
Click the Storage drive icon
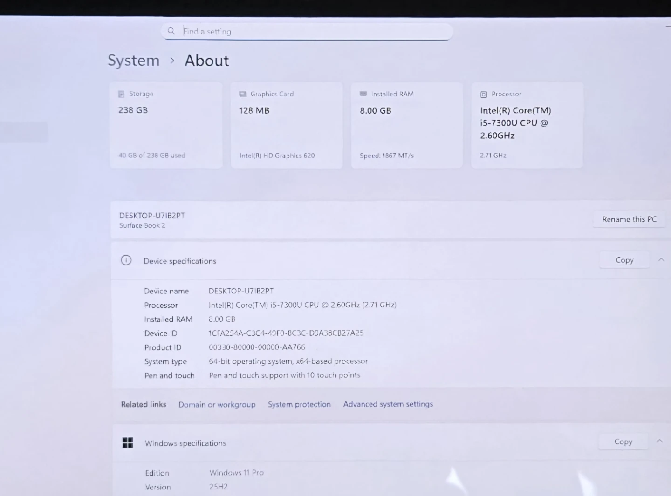point(121,94)
